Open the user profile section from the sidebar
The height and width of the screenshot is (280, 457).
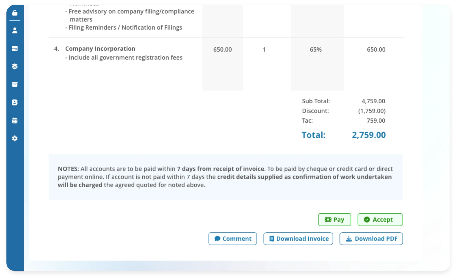coord(15,30)
